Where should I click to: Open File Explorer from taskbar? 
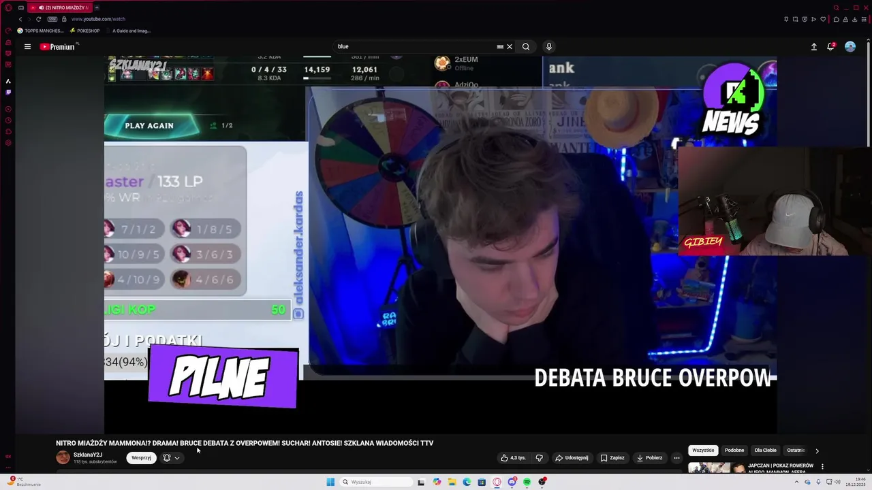click(452, 482)
